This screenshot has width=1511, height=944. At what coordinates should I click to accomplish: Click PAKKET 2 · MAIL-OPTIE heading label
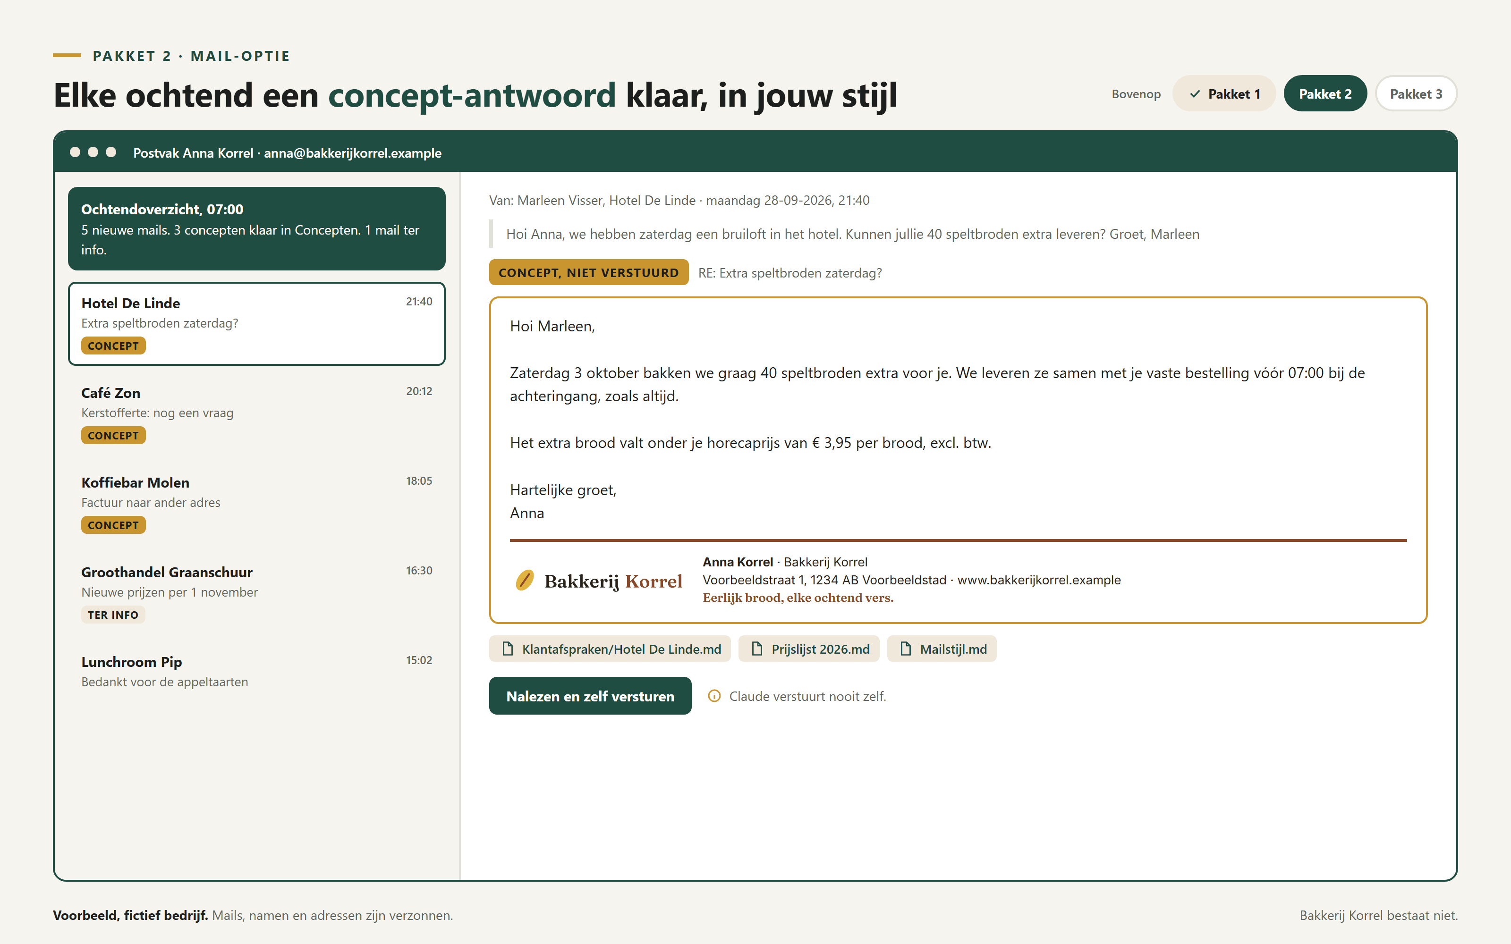click(191, 56)
